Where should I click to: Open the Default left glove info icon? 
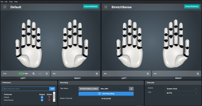click(x=47, y=74)
